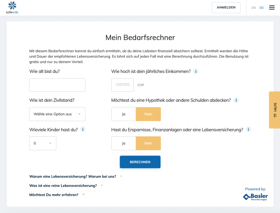280x213 pixels.
Task: Click the ANMELDEN button
Action: [226, 7]
